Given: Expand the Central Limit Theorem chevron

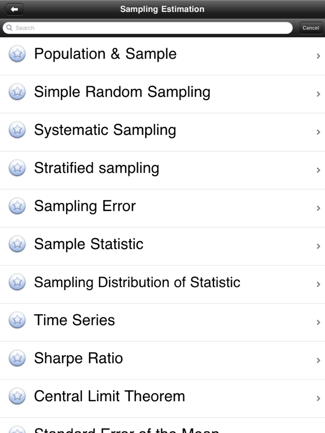Looking at the screenshot, I should tap(318, 398).
